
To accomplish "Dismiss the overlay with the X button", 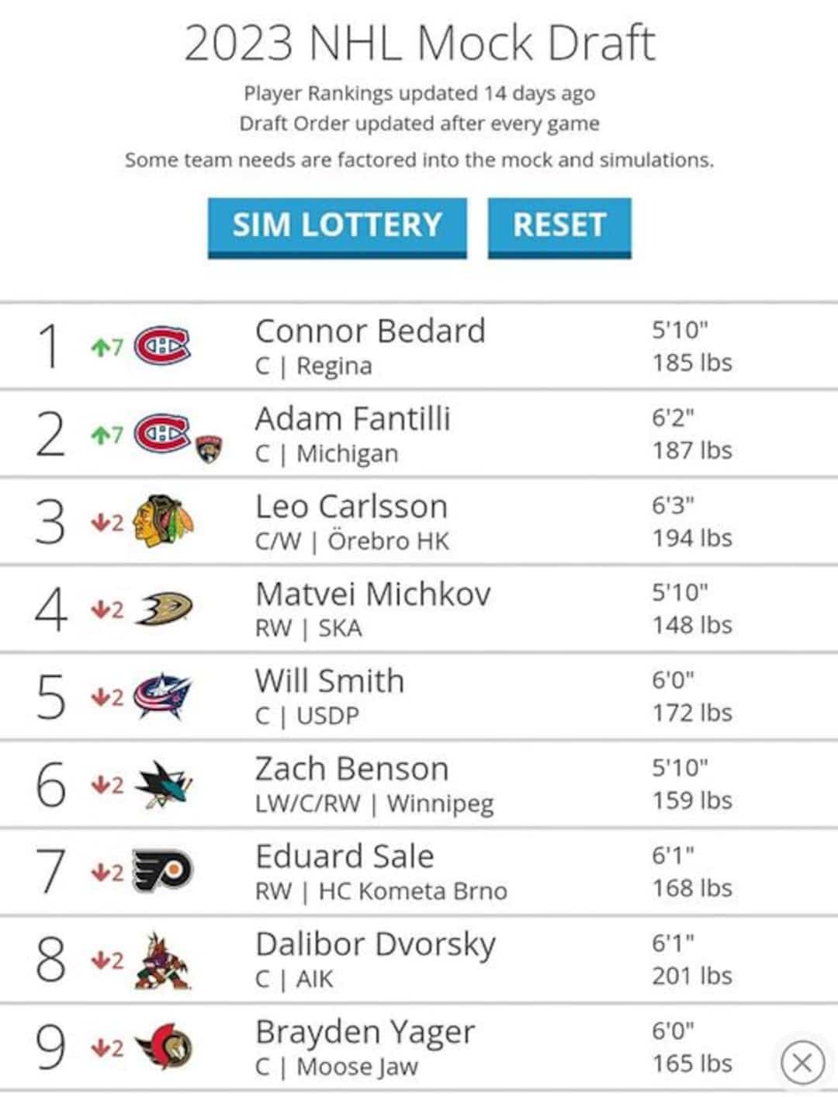I will (x=802, y=1062).
